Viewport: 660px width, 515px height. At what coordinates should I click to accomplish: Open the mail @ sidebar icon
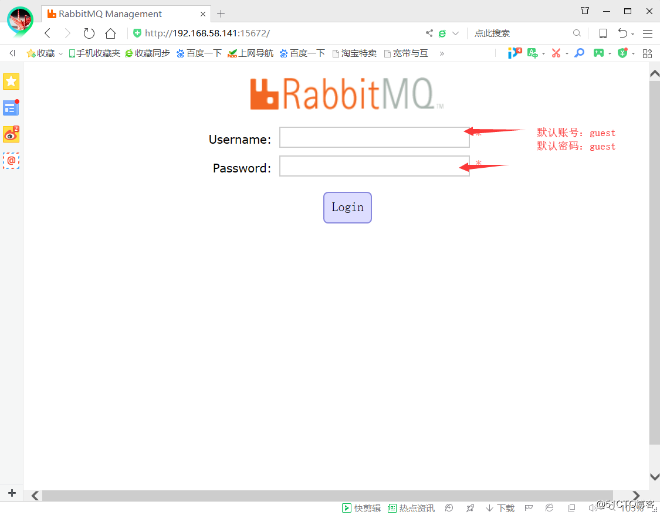(11, 161)
